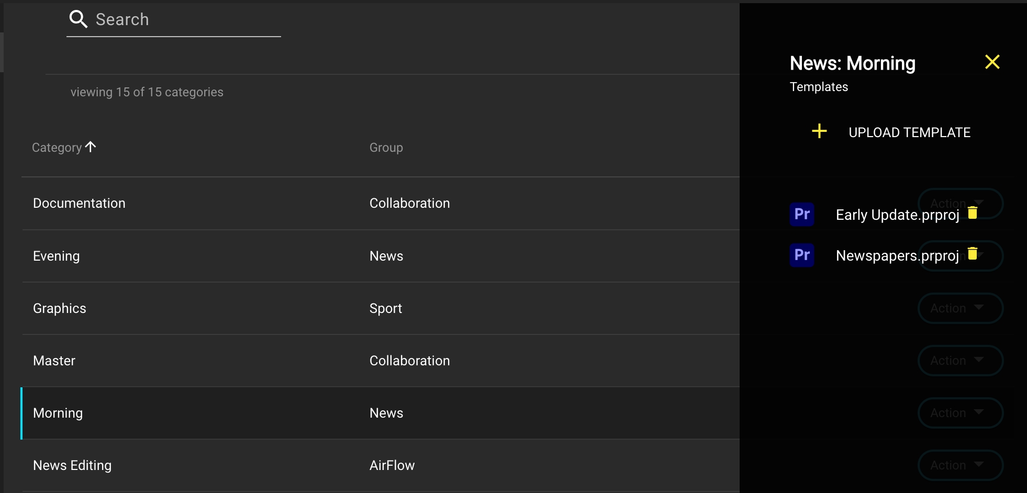Open the Early Update.prproj file

[x=897, y=215]
